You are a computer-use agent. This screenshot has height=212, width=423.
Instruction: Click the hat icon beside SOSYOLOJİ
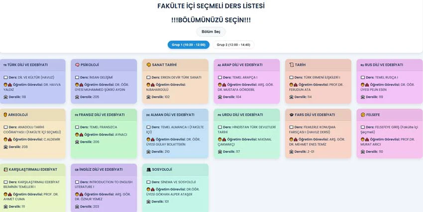pos(149,169)
